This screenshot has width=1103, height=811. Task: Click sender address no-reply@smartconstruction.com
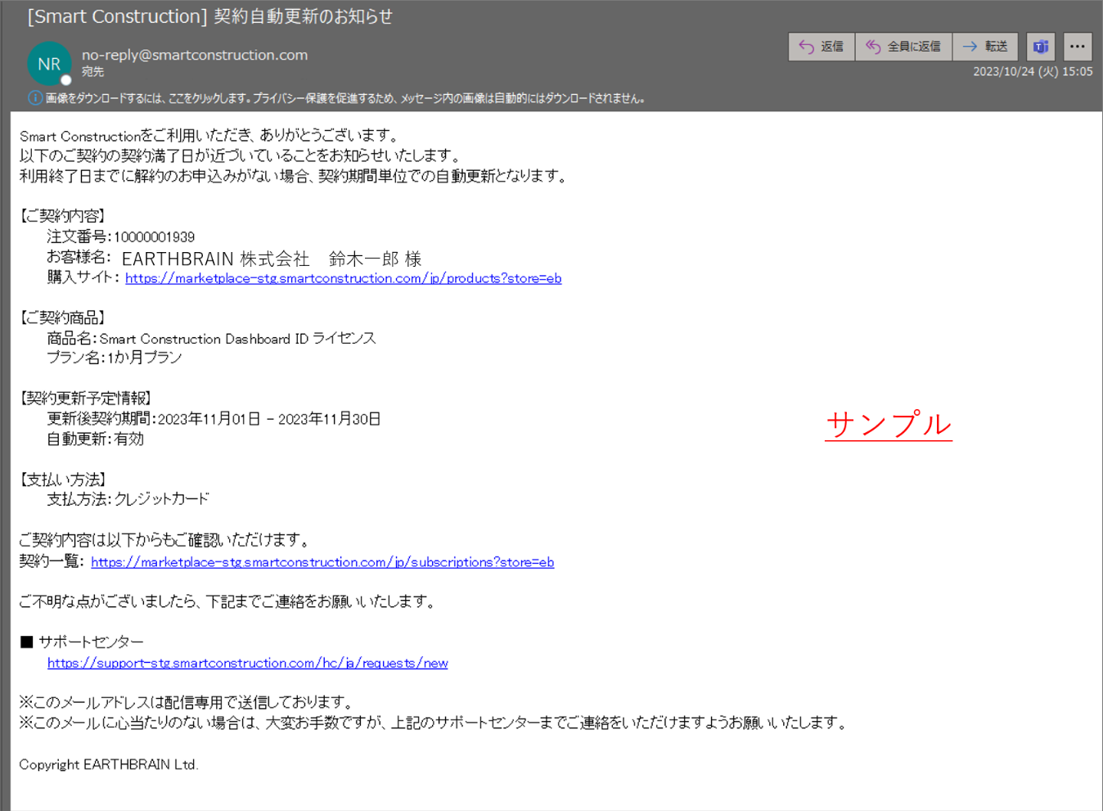(x=195, y=55)
